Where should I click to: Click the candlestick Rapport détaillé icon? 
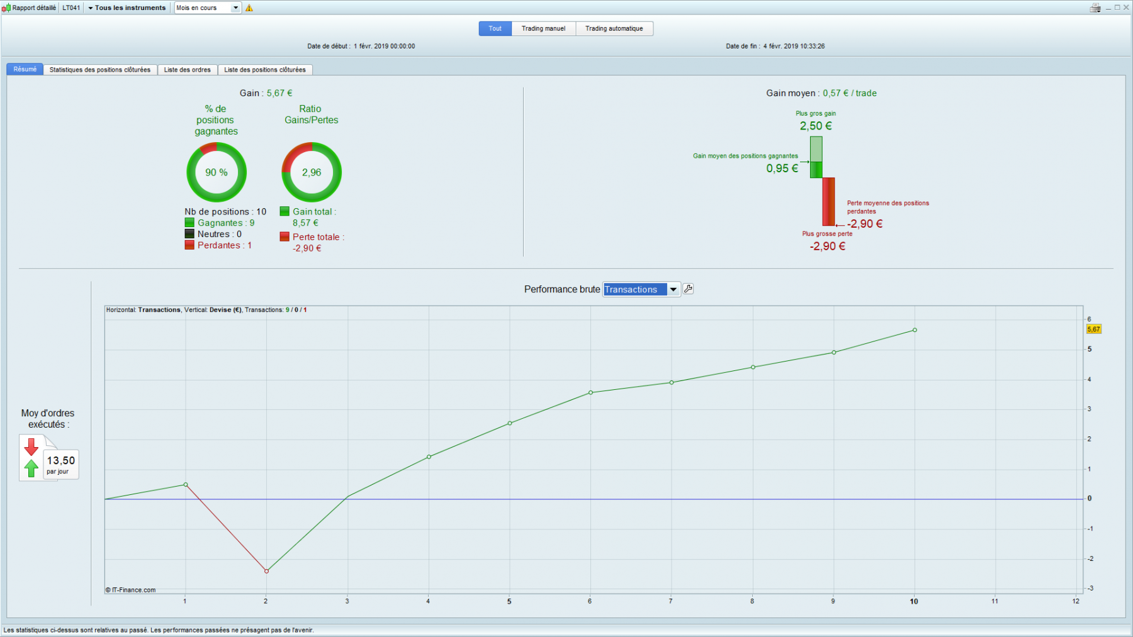point(6,8)
